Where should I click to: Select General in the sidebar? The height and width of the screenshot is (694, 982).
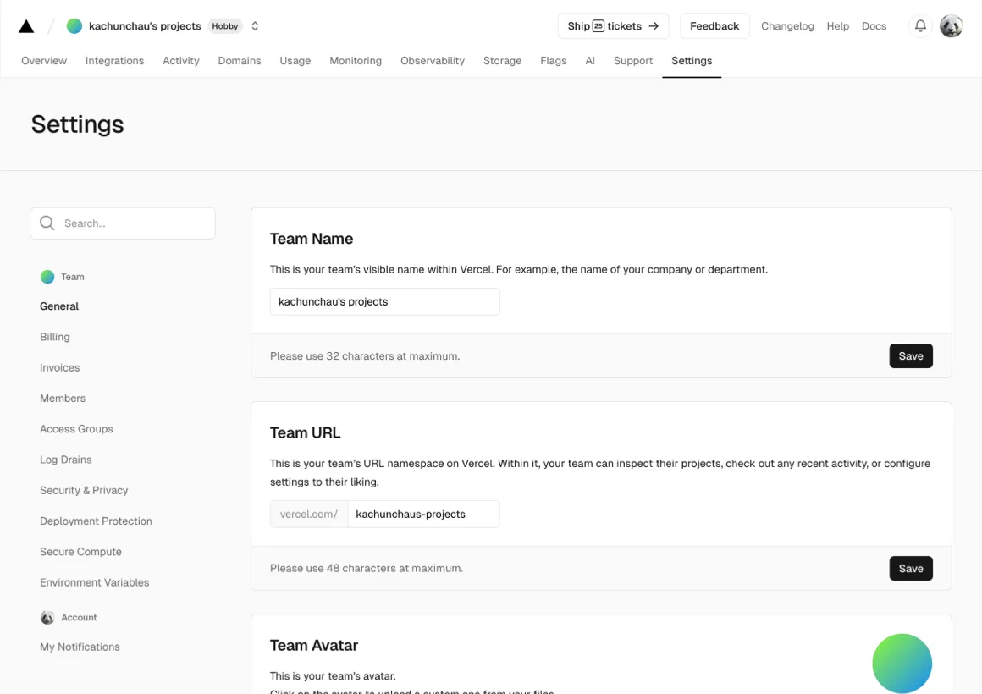tap(59, 306)
